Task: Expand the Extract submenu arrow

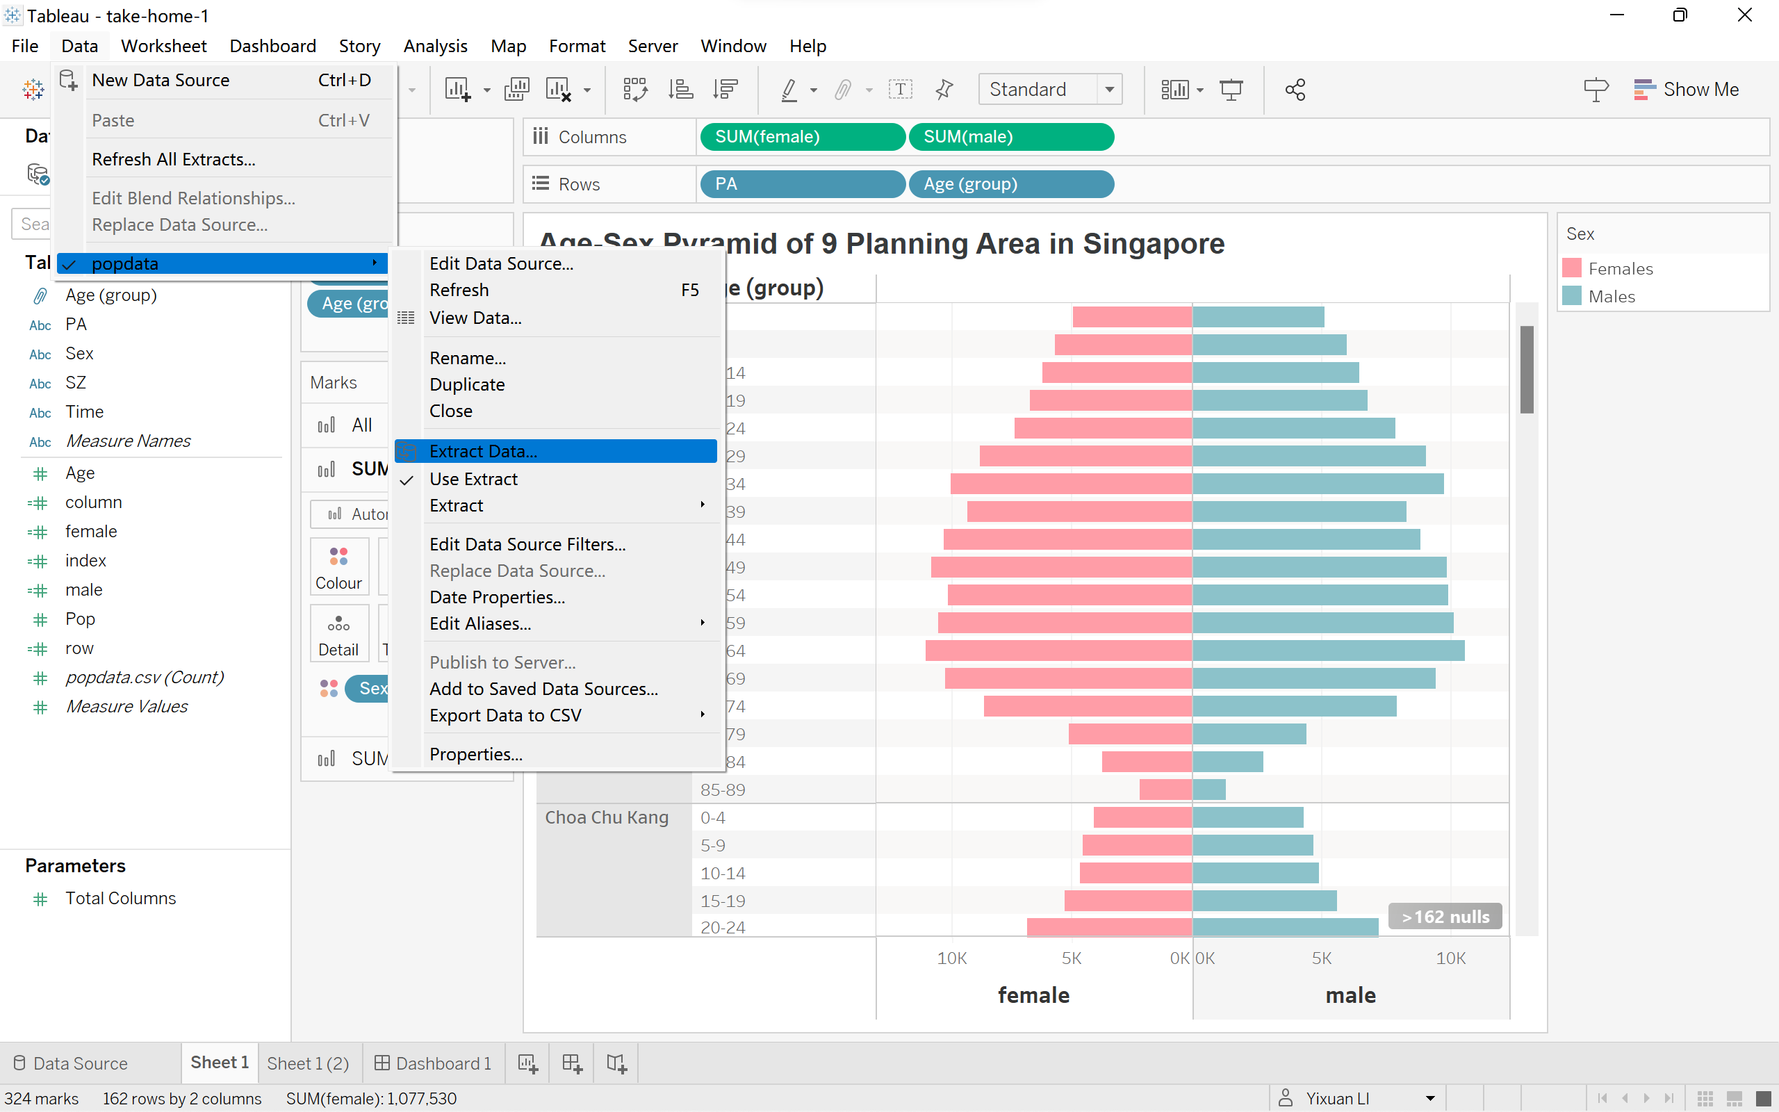Action: point(702,505)
